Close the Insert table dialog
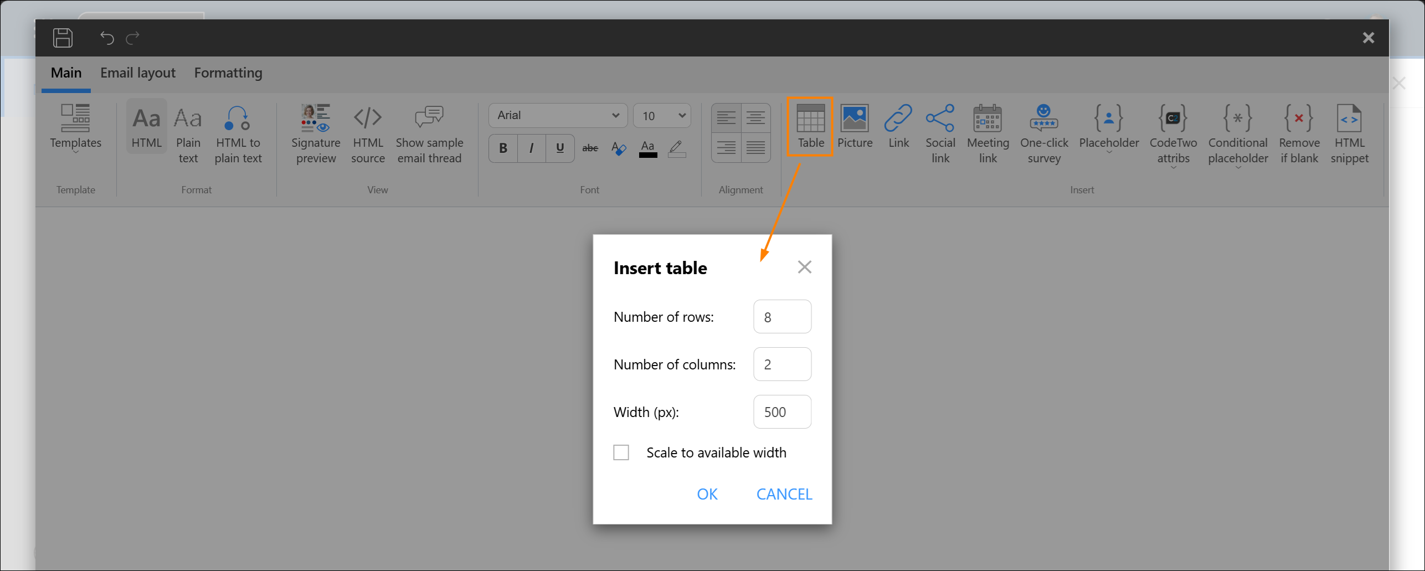 pos(805,267)
